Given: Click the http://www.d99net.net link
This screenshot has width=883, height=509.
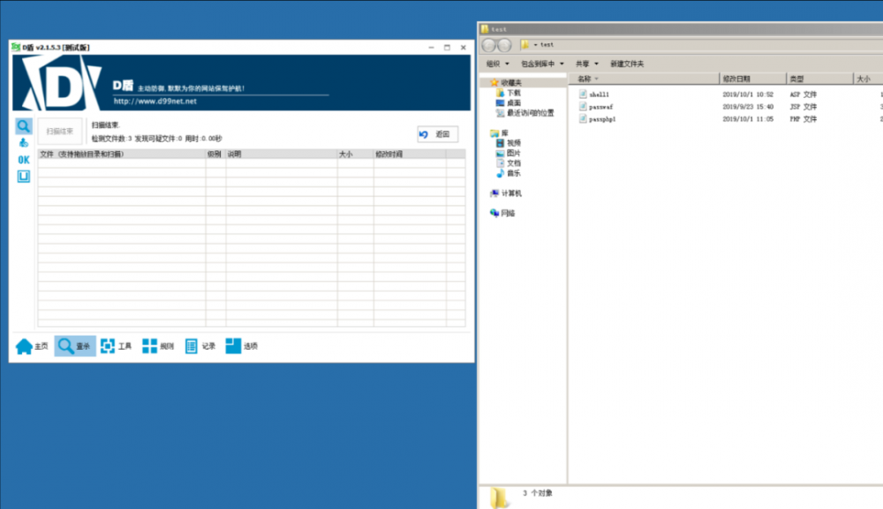Looking at the screenshot, I should pyautogui.click(x=155, y=102).
